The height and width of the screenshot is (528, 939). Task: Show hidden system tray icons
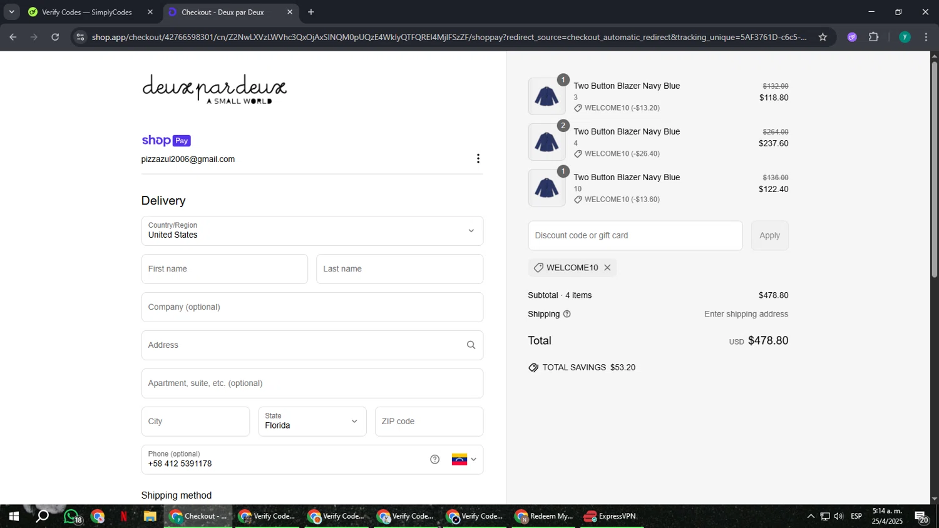click(811, 517)
